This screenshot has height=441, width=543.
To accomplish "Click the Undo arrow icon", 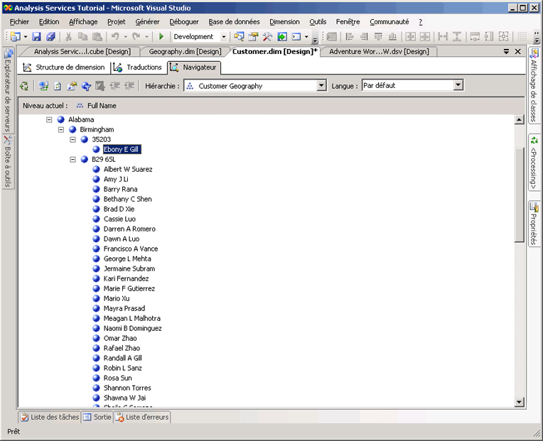I will point(115,36).
